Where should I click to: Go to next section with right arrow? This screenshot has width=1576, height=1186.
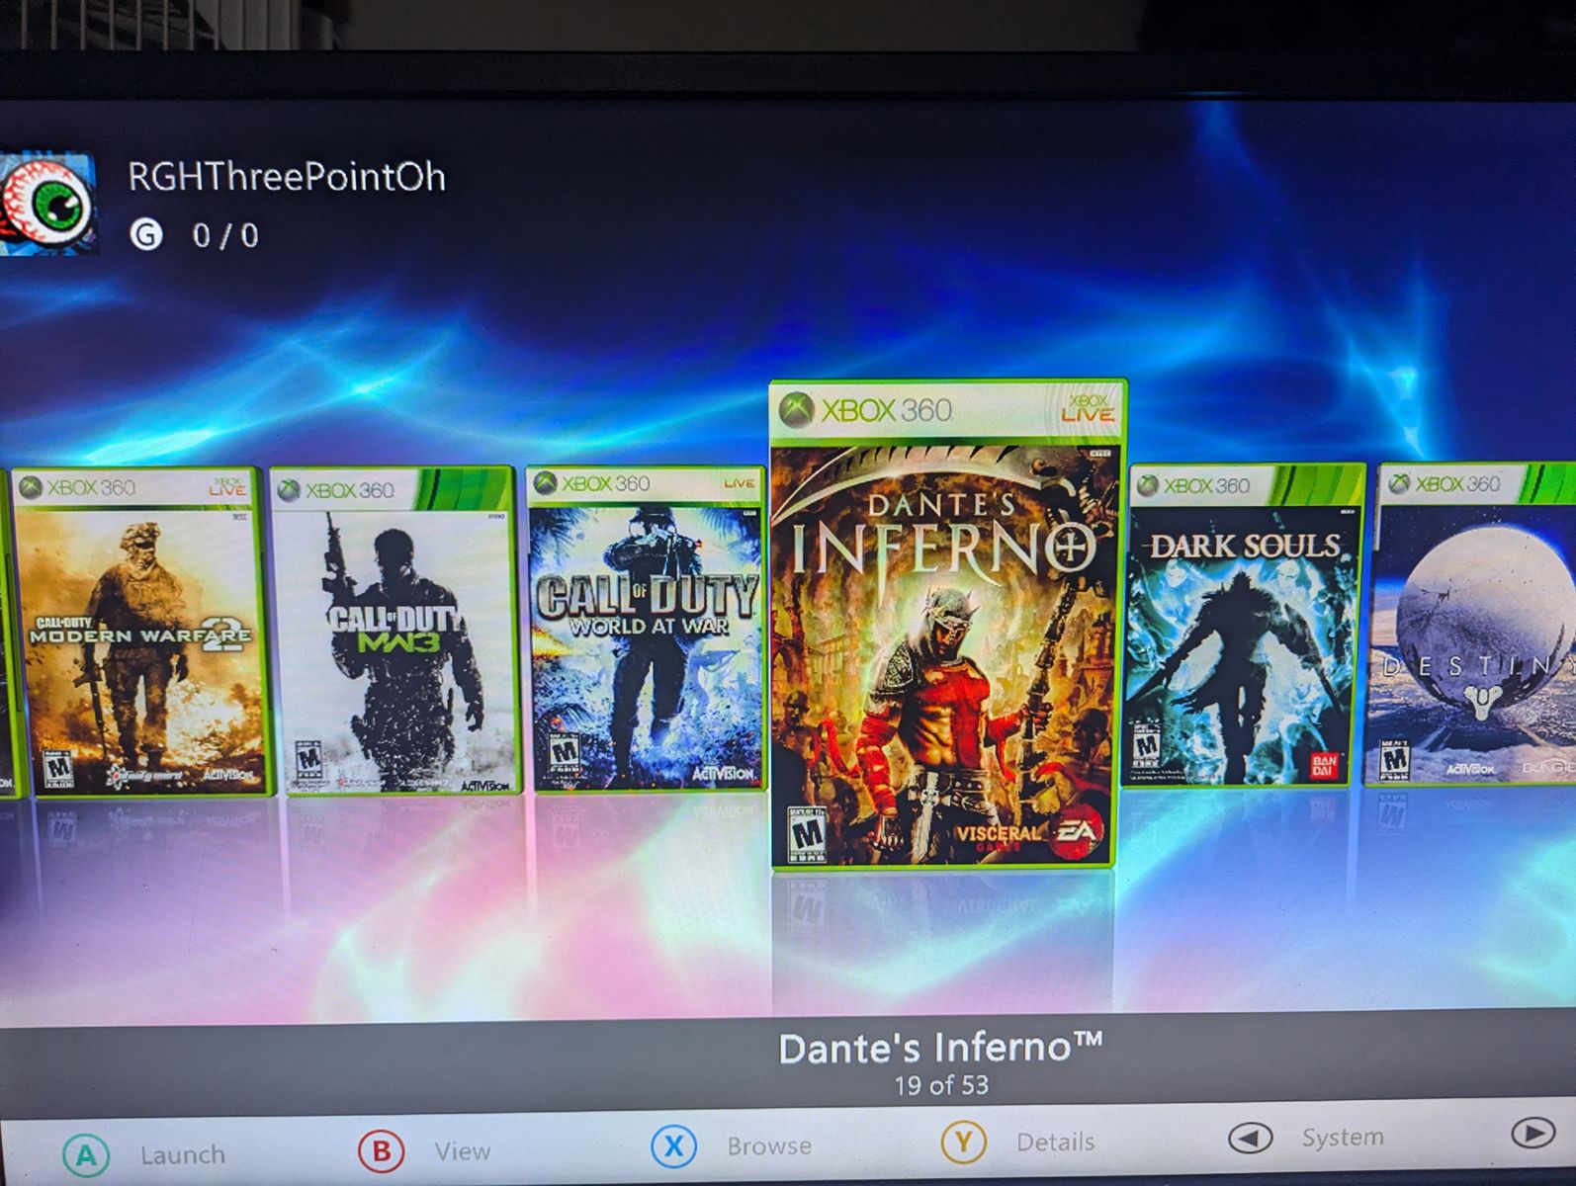pos(1532,1133)
